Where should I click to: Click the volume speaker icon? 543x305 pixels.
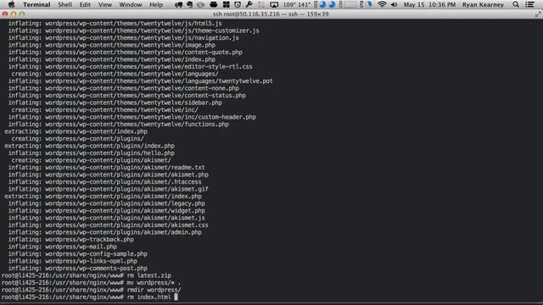tap(394, 4)
